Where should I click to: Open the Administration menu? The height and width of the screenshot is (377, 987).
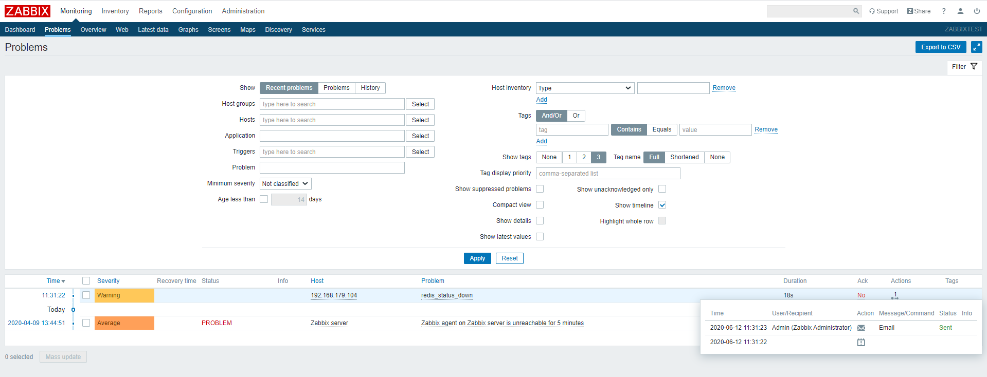[x=243, y=11]
